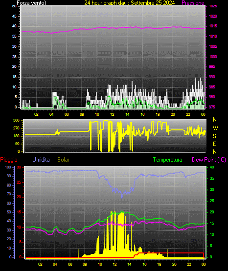Screen dimensions: 228x271
Task: Click the 50 value on humidity axis
Action: (x=9, y=212)
